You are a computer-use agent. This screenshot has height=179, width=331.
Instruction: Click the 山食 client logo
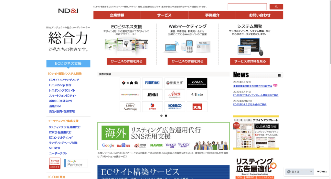130,83
